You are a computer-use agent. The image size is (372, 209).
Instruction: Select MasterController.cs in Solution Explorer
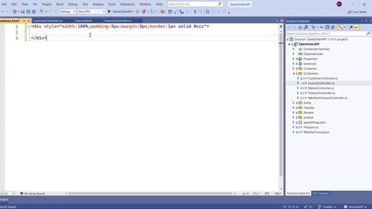(321, 88)
